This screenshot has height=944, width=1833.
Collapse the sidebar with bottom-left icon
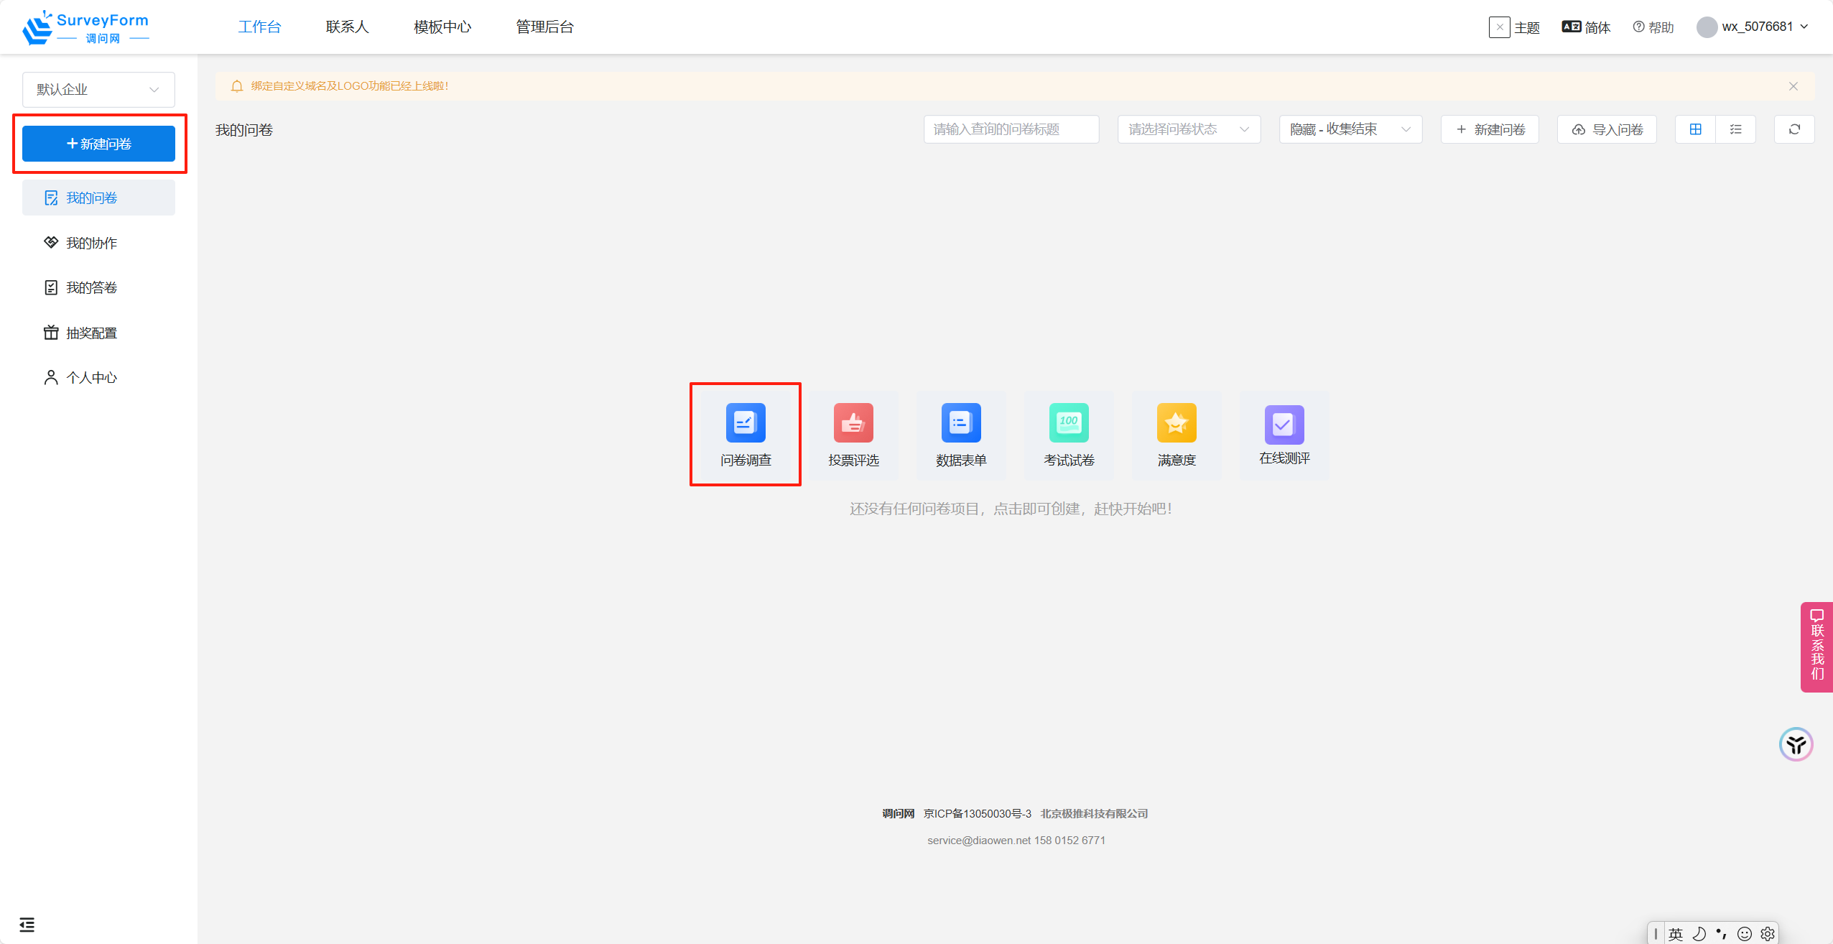(x=27, y=925)
